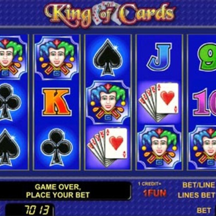Click the King of Cards logo

coord(110,13)
